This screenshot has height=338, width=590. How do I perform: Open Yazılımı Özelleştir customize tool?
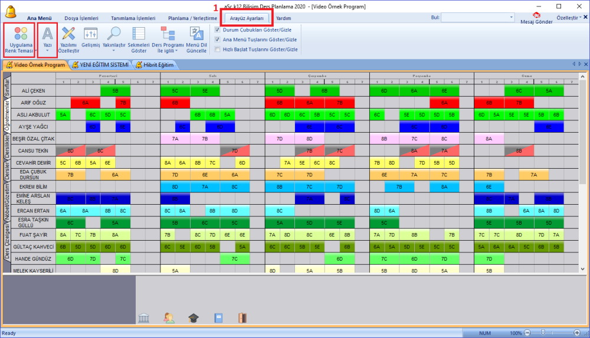[x=68, y=40]
